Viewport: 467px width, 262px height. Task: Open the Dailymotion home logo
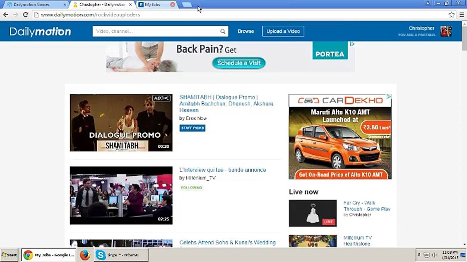tap(40, 32)
